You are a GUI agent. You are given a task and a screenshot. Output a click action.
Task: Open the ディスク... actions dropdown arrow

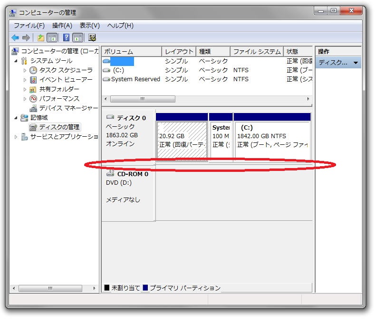[356, 63]
